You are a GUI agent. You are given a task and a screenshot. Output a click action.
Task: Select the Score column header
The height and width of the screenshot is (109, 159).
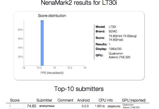tap(15, 100)
